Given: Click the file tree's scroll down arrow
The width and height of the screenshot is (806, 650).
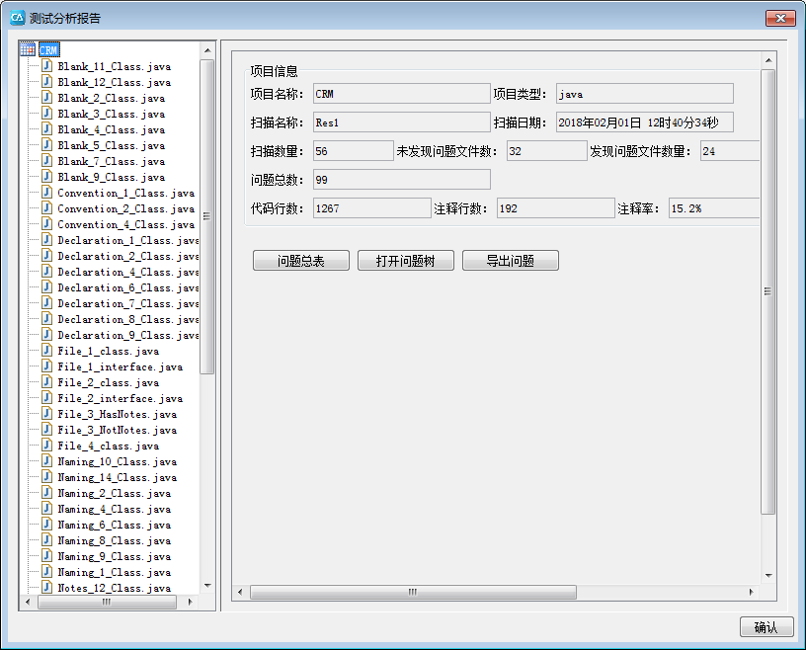Looking at the screenshot, I should coord(207,585).
